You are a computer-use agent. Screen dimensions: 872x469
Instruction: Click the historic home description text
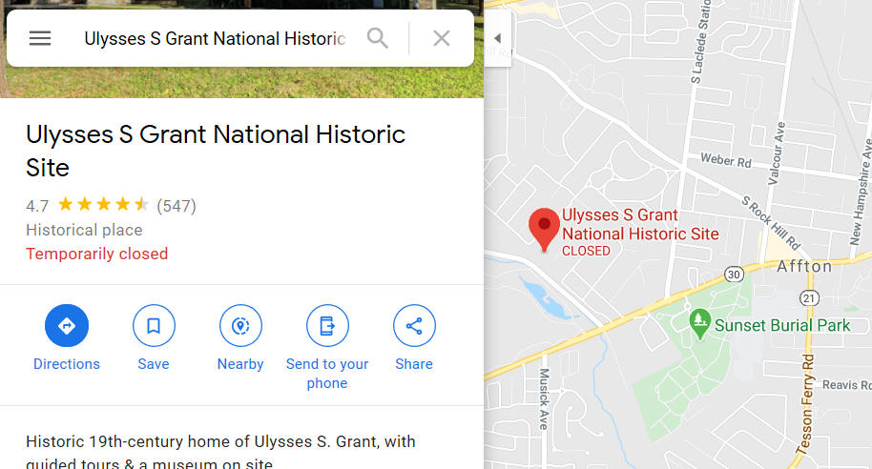click(220, 451)
